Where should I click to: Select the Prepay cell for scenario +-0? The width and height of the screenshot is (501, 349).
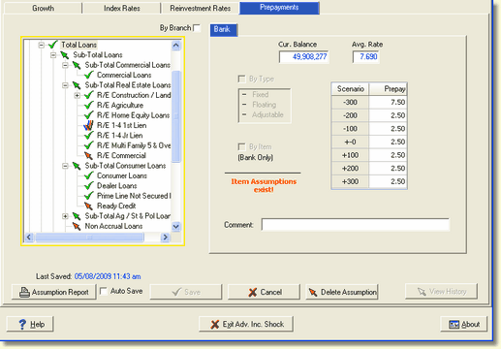click(388, 142)
